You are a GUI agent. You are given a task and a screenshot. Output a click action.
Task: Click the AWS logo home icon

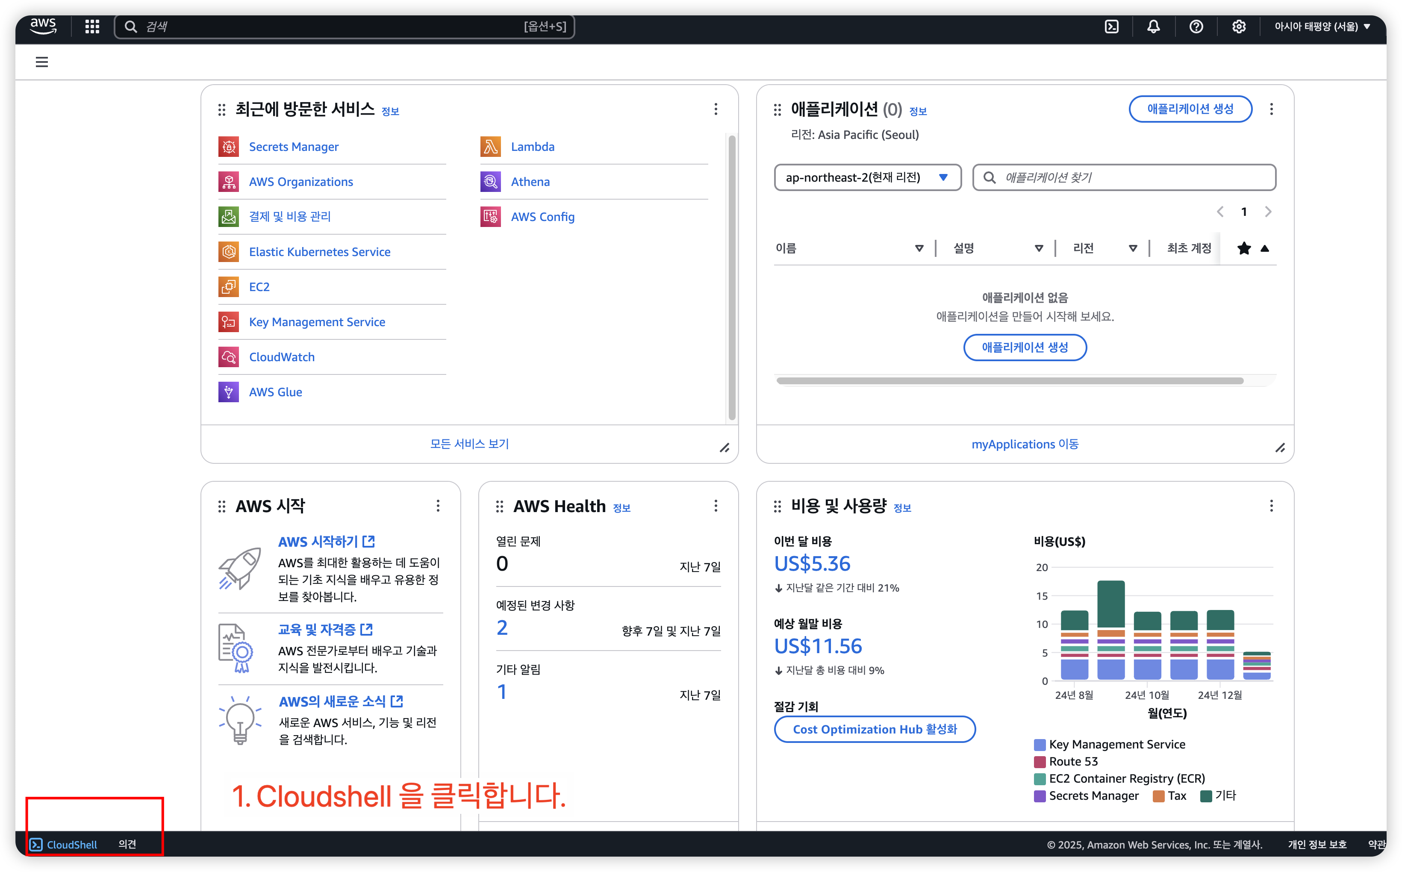click(x=43, y=26)
